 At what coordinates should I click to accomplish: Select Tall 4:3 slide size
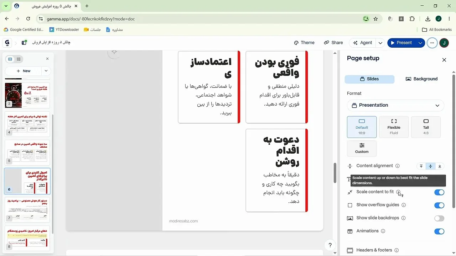(x=426, y=127)
